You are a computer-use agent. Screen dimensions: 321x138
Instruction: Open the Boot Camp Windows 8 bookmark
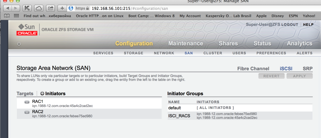(x=152, y=16)
